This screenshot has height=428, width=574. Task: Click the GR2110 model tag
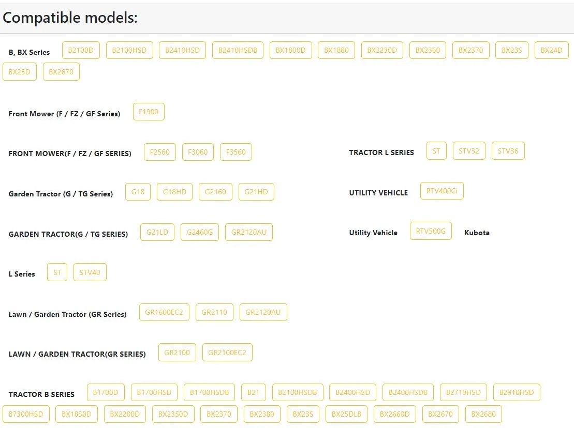(214, 312)
